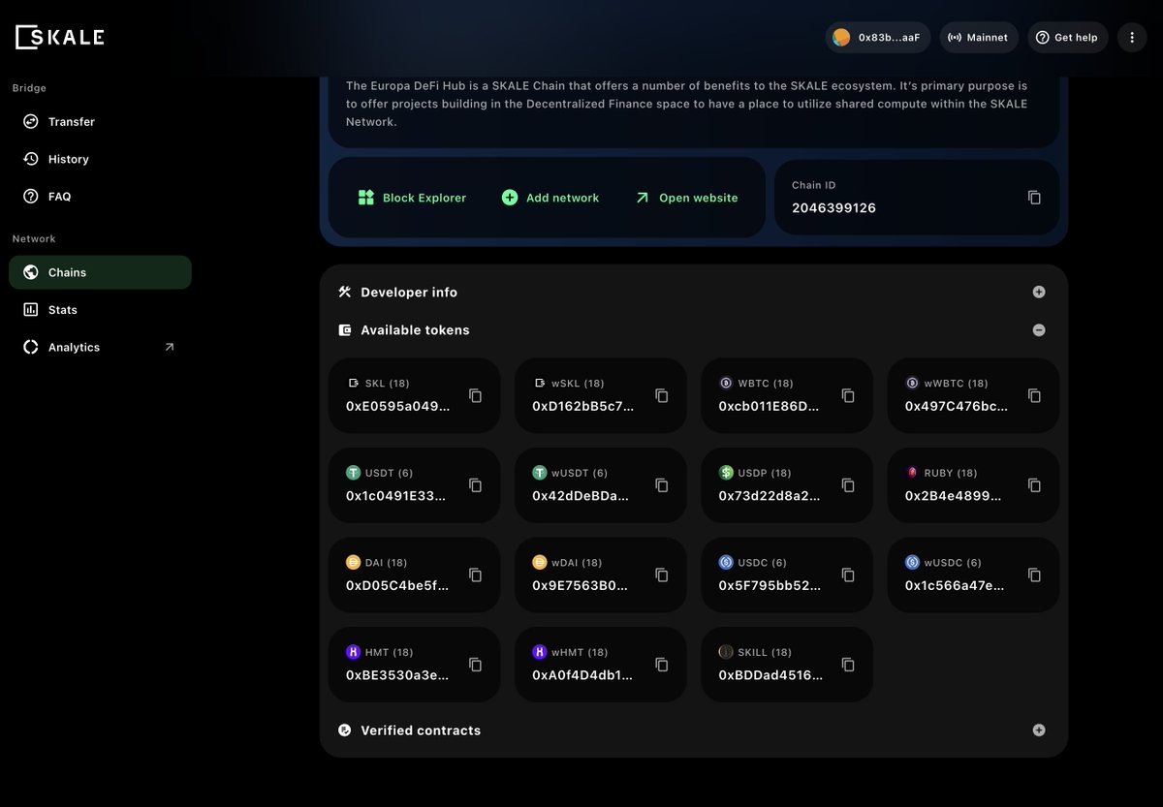The image size is (1163, 807).
Task: Go to Transfer in Bridge menu
Action: 100,121
